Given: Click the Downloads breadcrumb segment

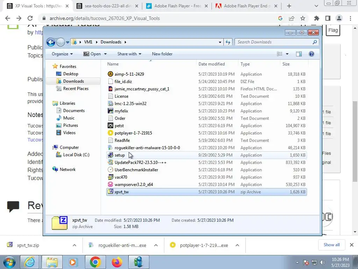Looking at the screenshot, I should 111,42.
